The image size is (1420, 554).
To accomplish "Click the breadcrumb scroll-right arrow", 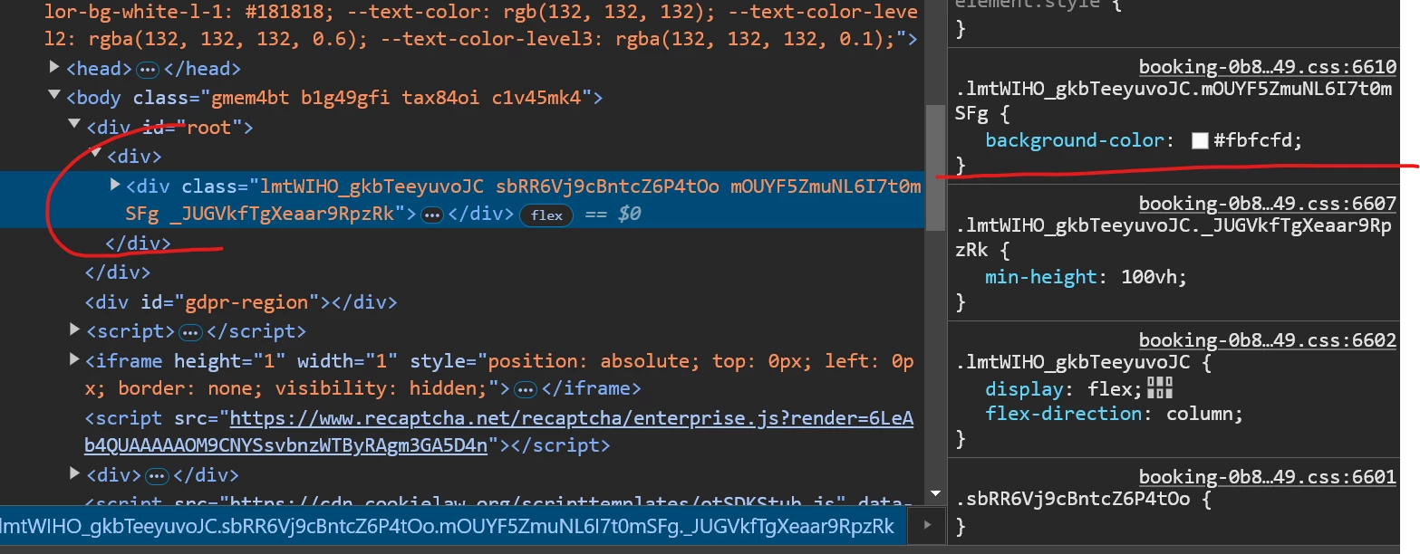I will (926, 525).
